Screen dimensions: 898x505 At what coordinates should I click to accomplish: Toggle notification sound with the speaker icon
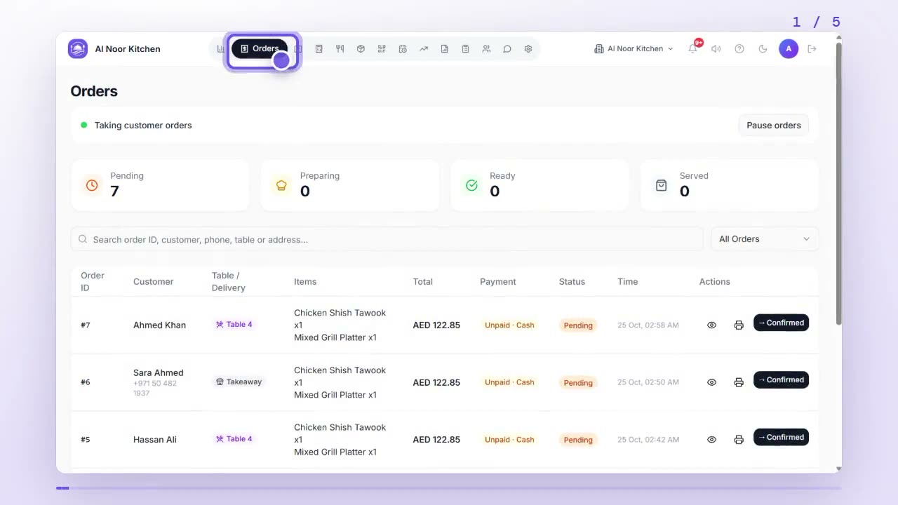pyautogui.click(x=716, y=49)
